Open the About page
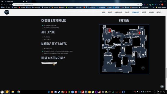 (110, 12)
